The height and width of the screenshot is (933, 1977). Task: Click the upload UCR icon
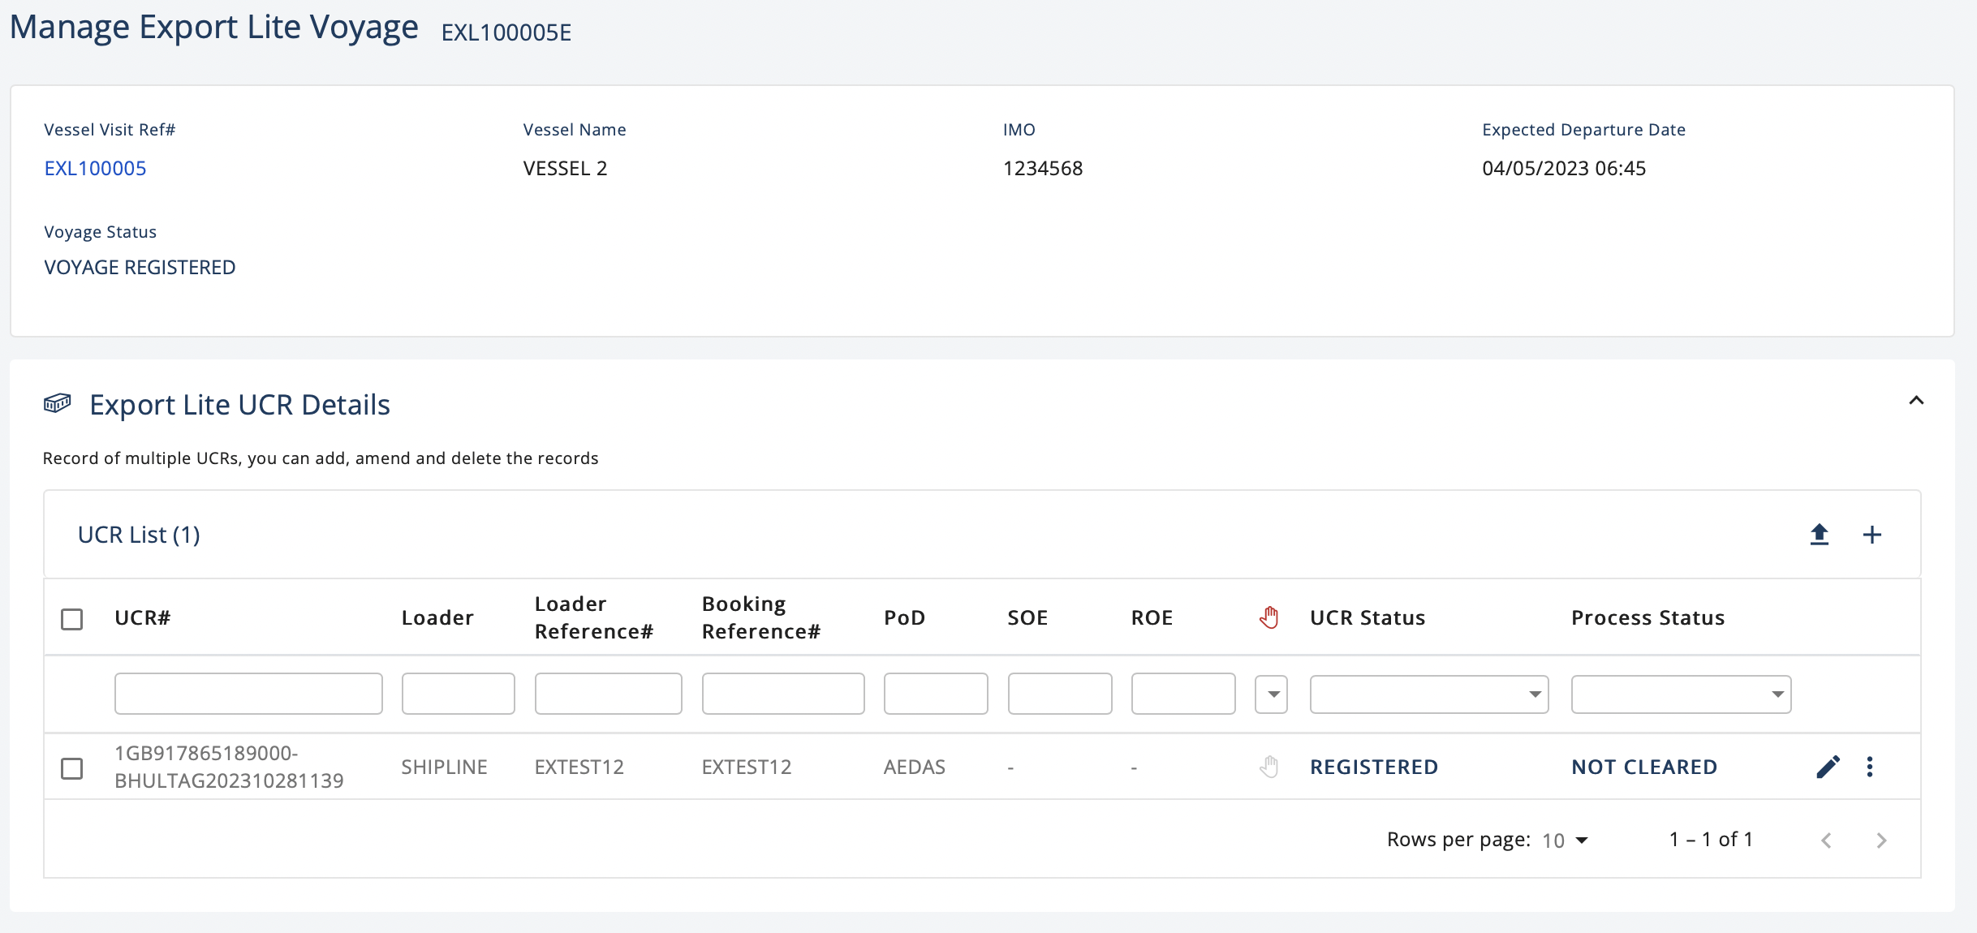[x=1819, y=535]
